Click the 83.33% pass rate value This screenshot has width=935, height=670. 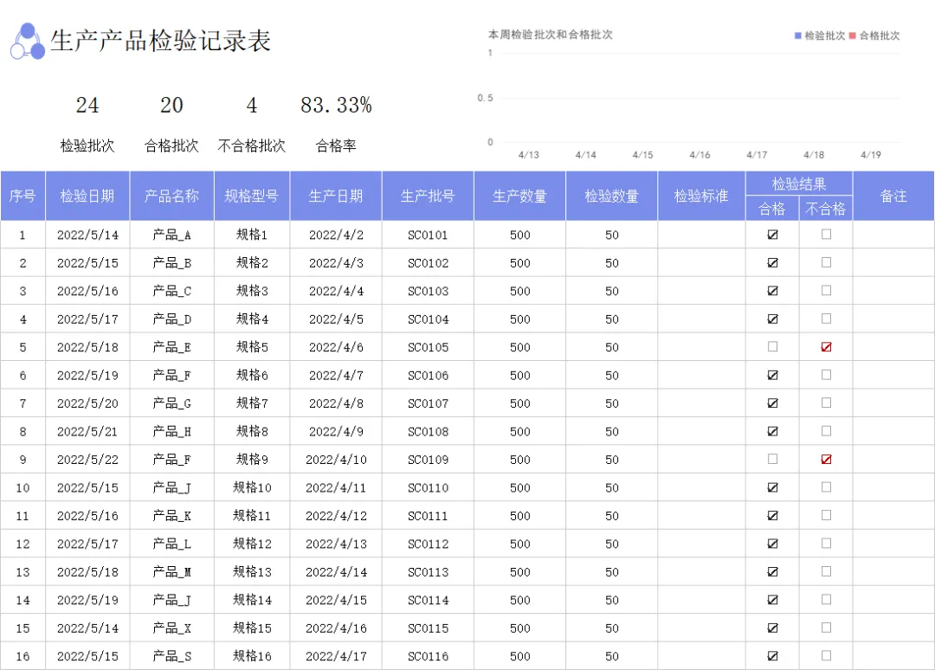336,106
